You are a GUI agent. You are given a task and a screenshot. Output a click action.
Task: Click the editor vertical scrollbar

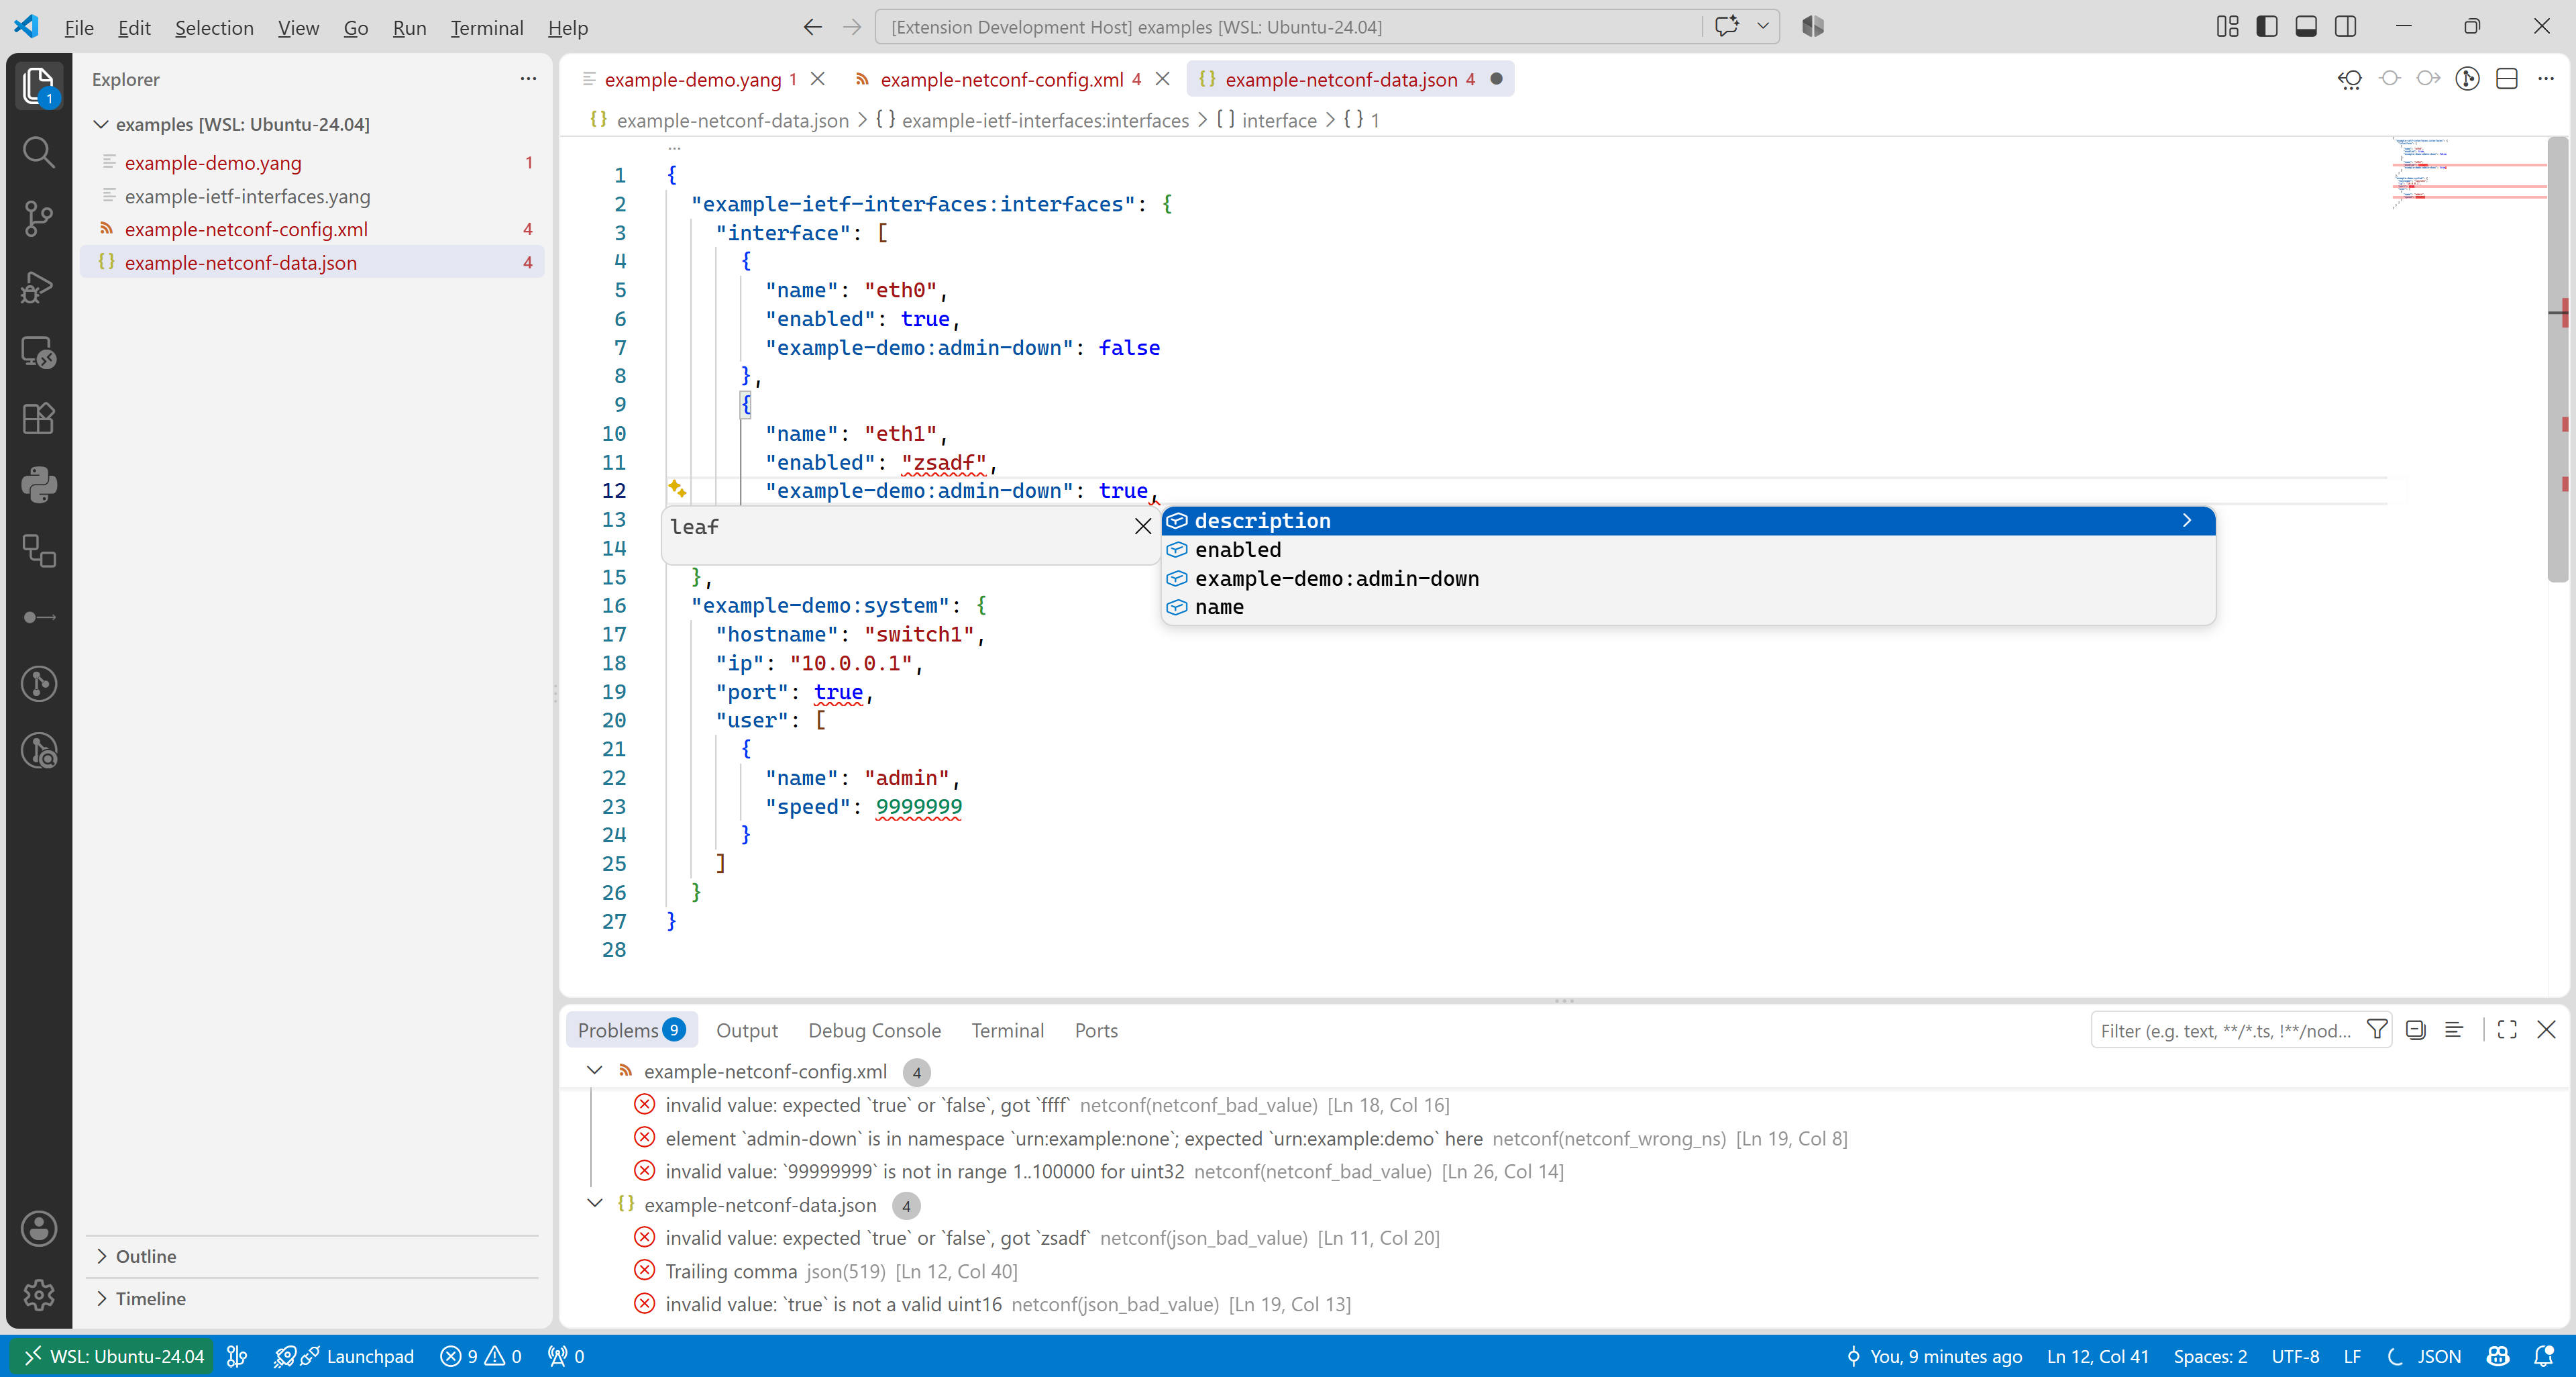[2557, 360]
